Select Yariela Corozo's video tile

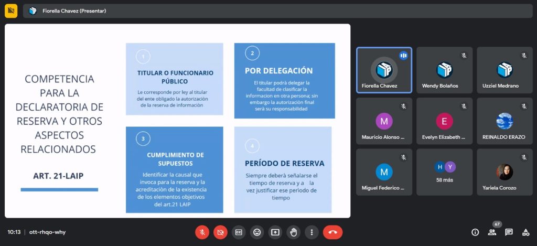pos(504,172)
